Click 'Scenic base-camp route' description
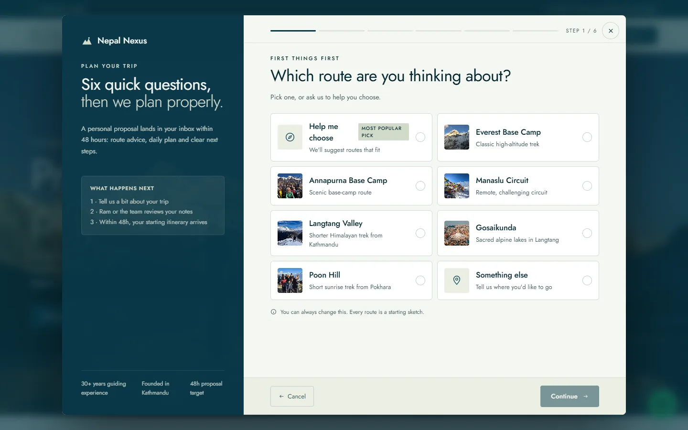Screen dimensions: 688x430 [340, 193]
